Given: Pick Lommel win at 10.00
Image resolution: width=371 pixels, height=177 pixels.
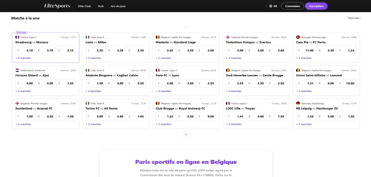Looking at the screenshot, I should (x=347, y=83).
